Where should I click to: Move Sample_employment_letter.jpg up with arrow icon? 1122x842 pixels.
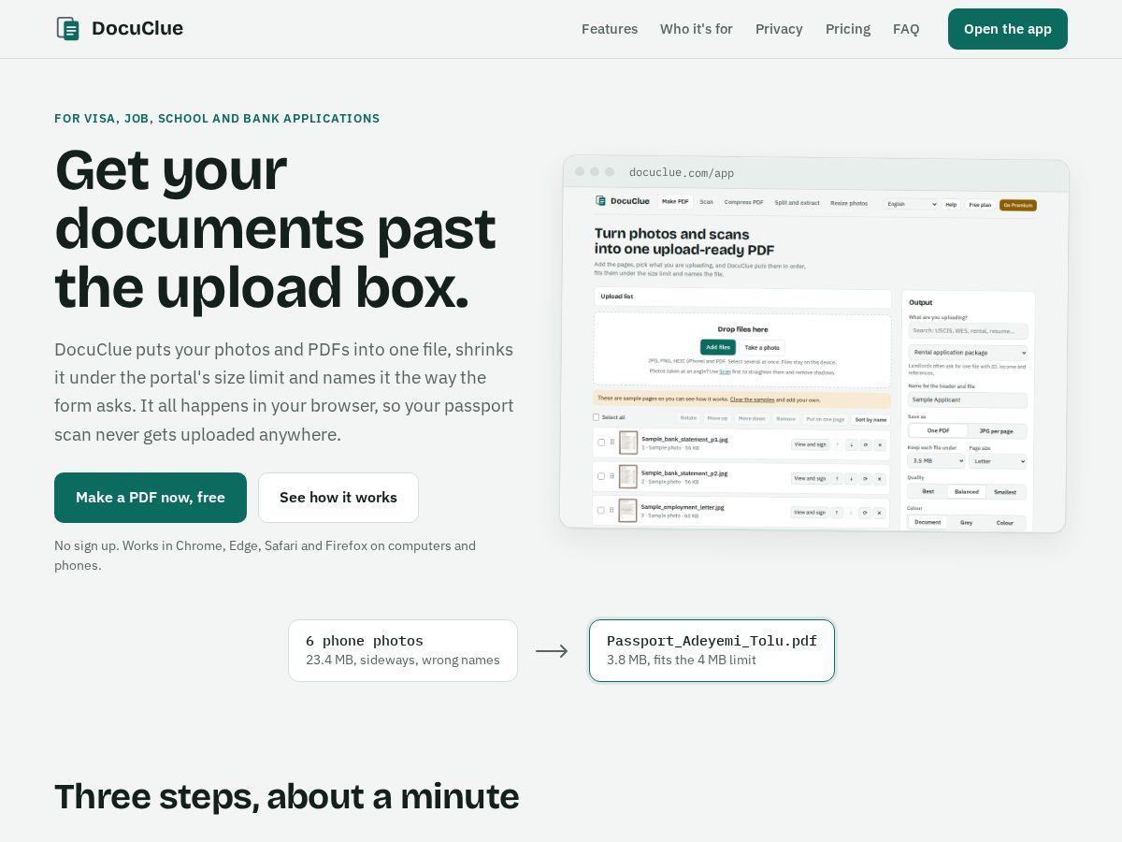[836, 513]
